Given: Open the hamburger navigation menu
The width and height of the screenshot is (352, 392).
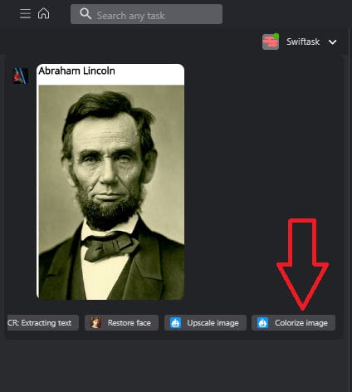Looking at the screenshot, I should 25,13.
